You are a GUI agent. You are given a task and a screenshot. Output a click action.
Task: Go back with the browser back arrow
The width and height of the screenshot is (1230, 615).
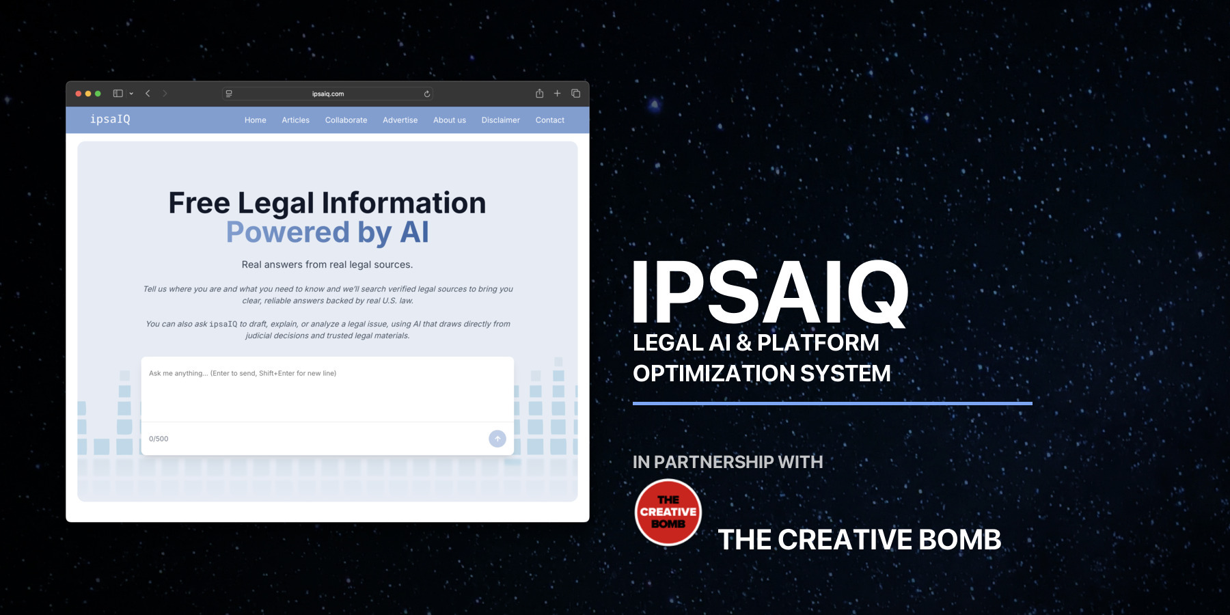coord(148,94)
